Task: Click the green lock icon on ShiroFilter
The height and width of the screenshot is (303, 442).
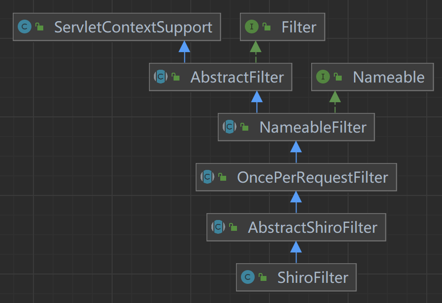Action: [x=263, y=278]
